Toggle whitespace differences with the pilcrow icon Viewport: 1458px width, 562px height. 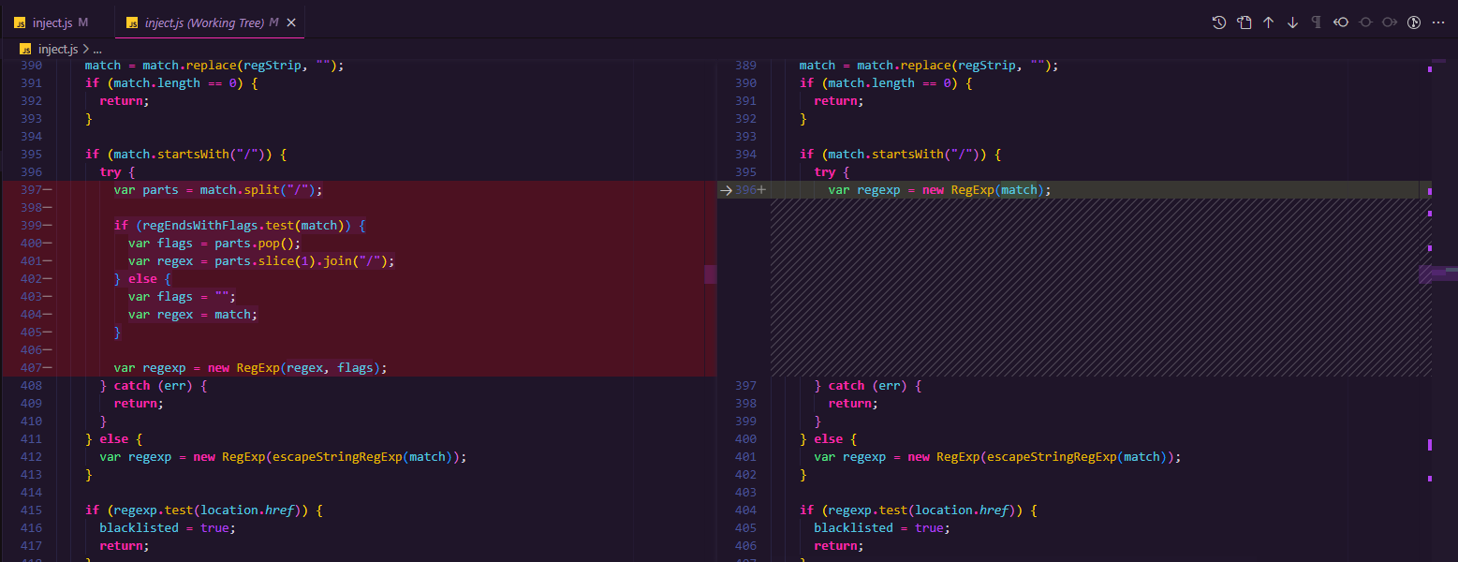pos(1318,22)
